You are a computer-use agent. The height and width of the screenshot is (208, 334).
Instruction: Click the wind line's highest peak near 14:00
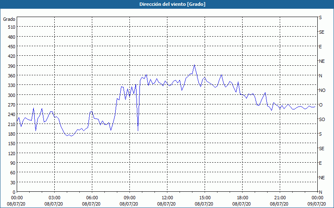click(x=194, y=65)
